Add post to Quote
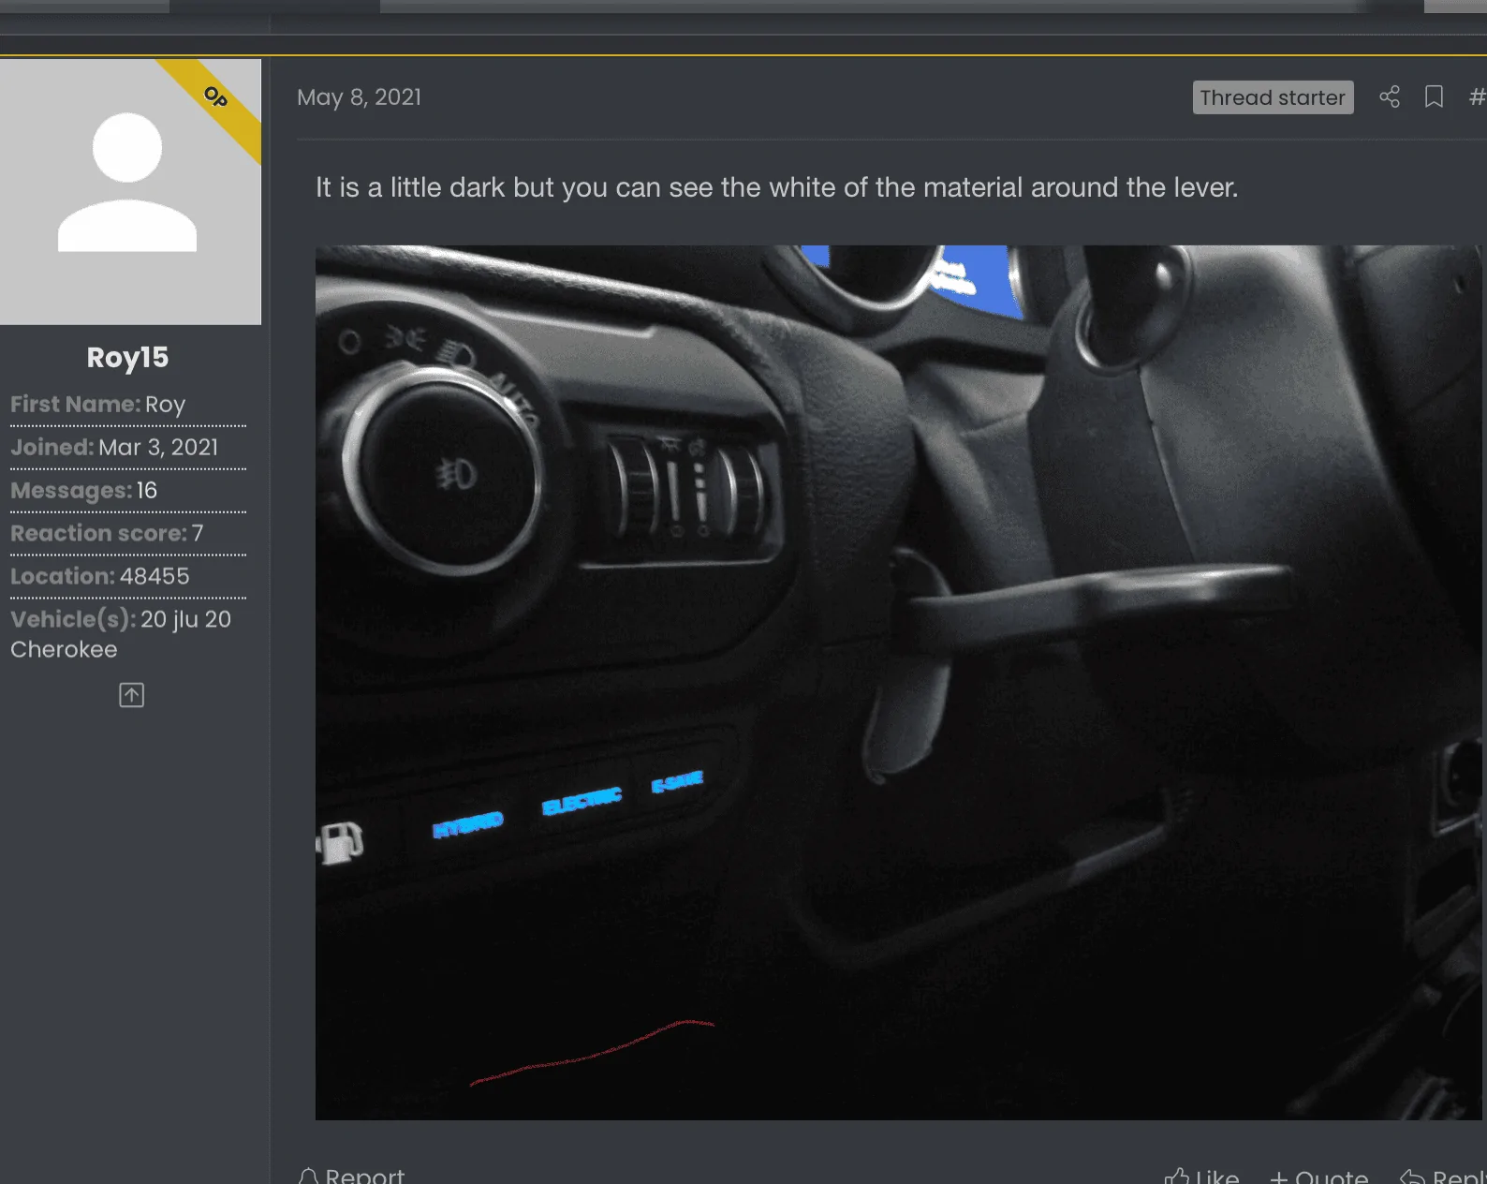This screenshot has height=1184, width=1487. (x=1318, y=1177)
